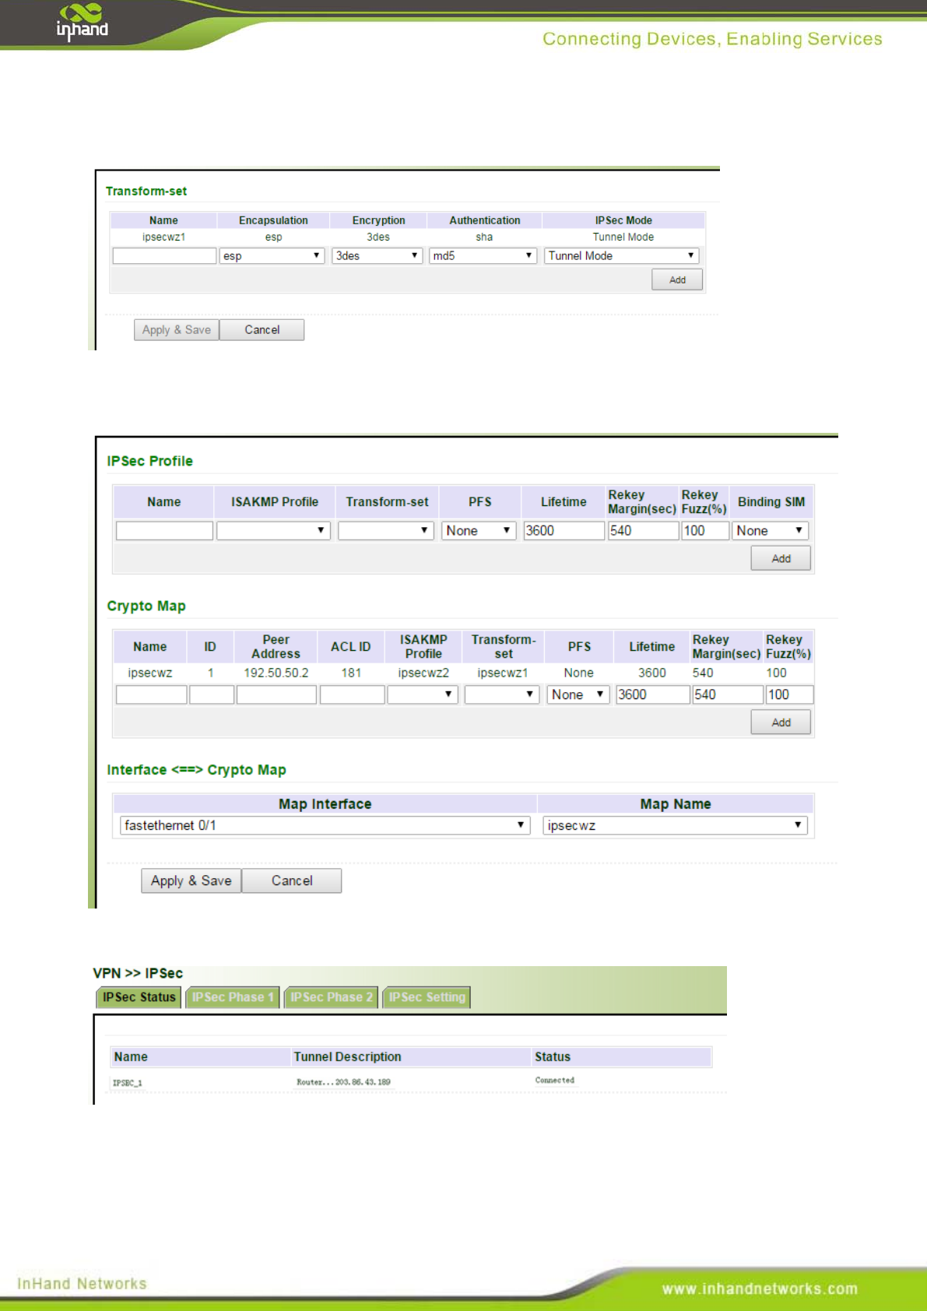Open Transform-set Encapsulation esp dropdown
The height and width of the screenshot is (1311, 927).
pos(272,255)
